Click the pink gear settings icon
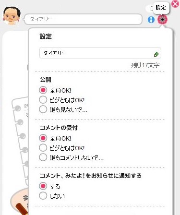Viewport: 180px width, 215px height. [x=162, y=20]
